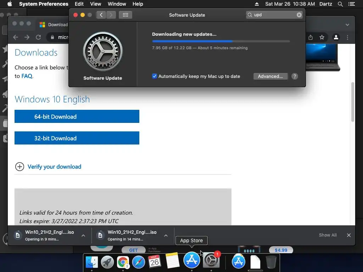
Task: Open the Edit menu
Action: [79, 4]
